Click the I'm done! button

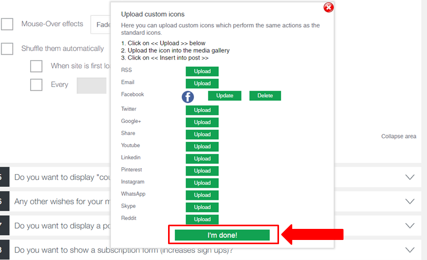(x=222, y=235)
